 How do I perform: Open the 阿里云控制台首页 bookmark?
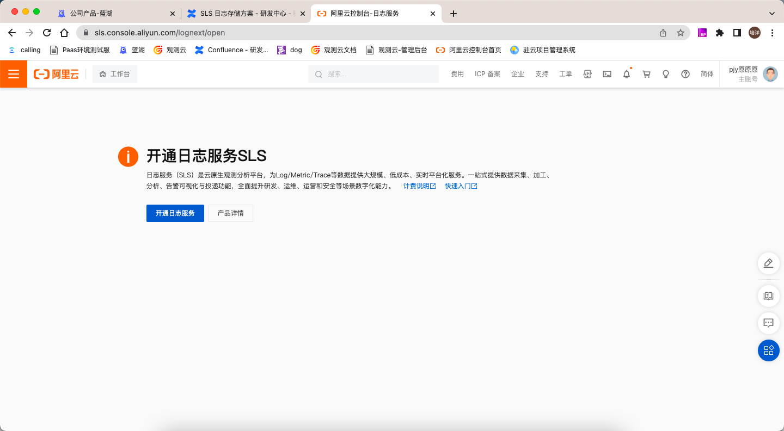[469, 50]
